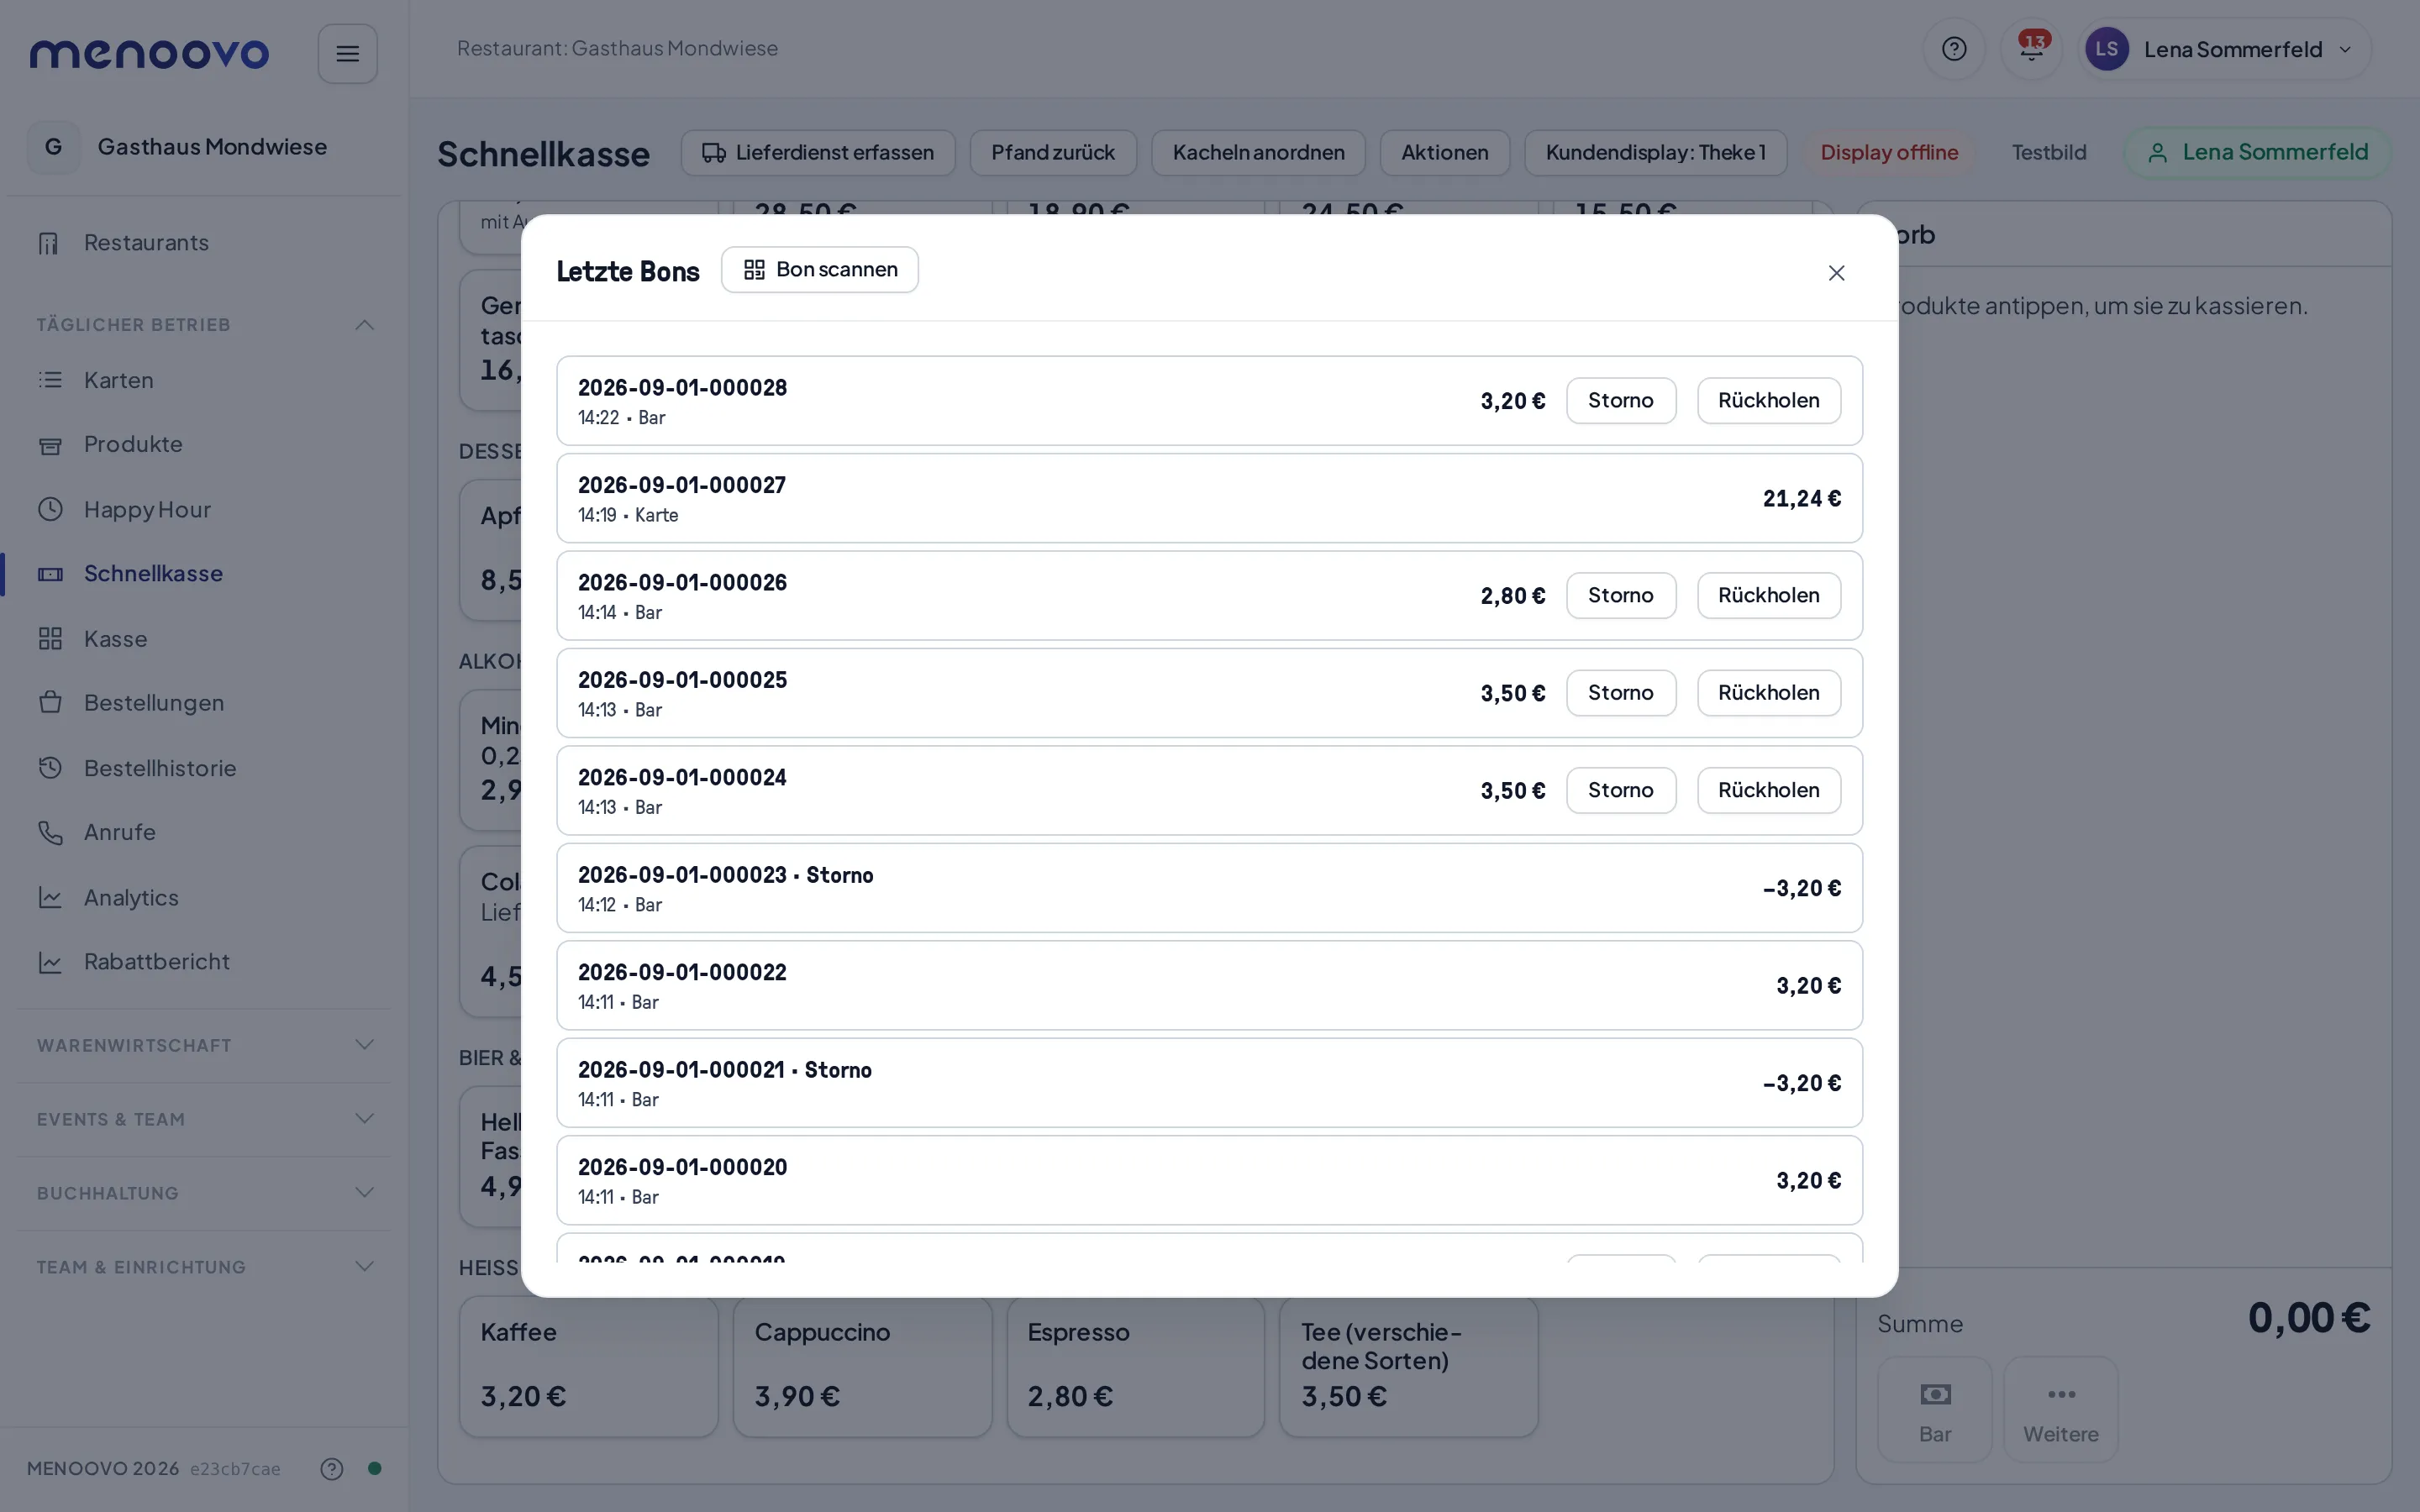Click the Kasse grid icon
The height and width of the screenshot is (1512, 2420).
point(50,638)
